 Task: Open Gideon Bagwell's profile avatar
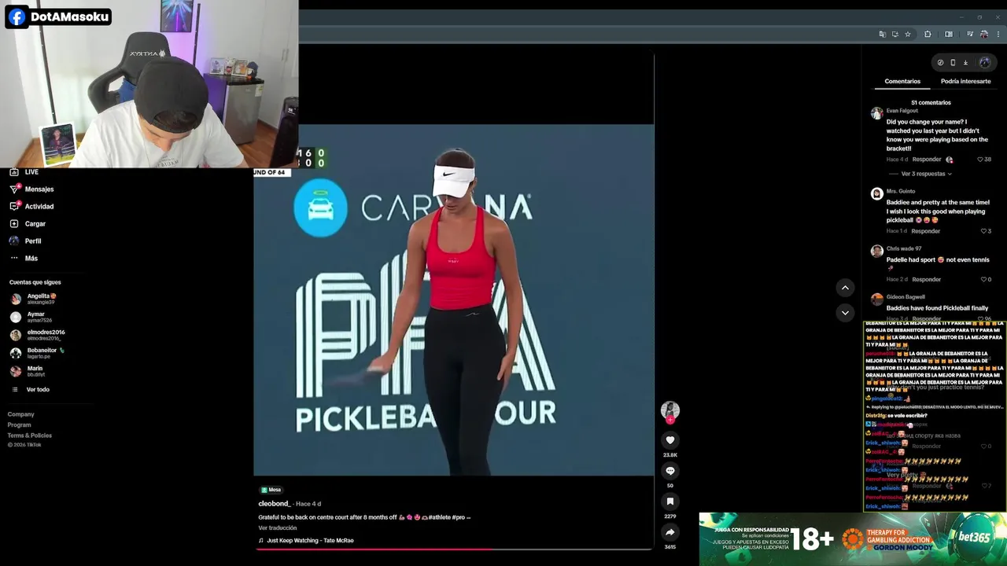pyautogui.click(x=876, y=300)
